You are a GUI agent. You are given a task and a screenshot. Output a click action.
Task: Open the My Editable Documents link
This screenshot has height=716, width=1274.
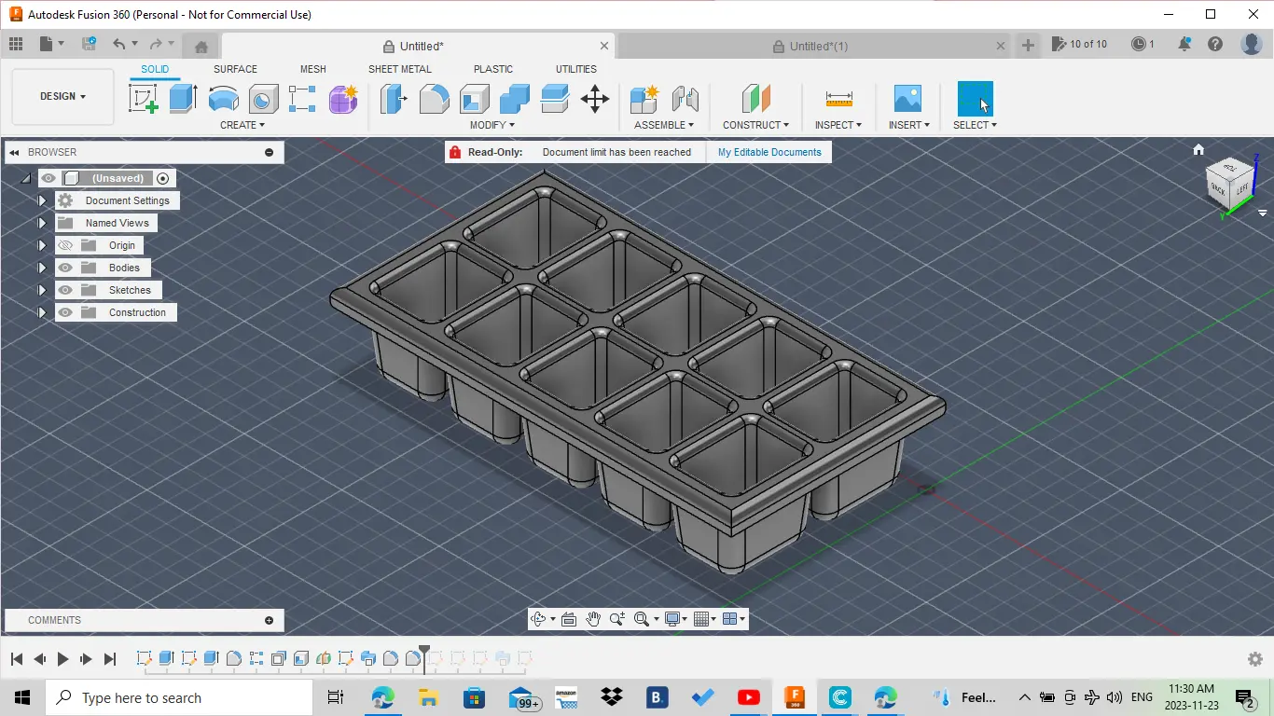point(769,152)
